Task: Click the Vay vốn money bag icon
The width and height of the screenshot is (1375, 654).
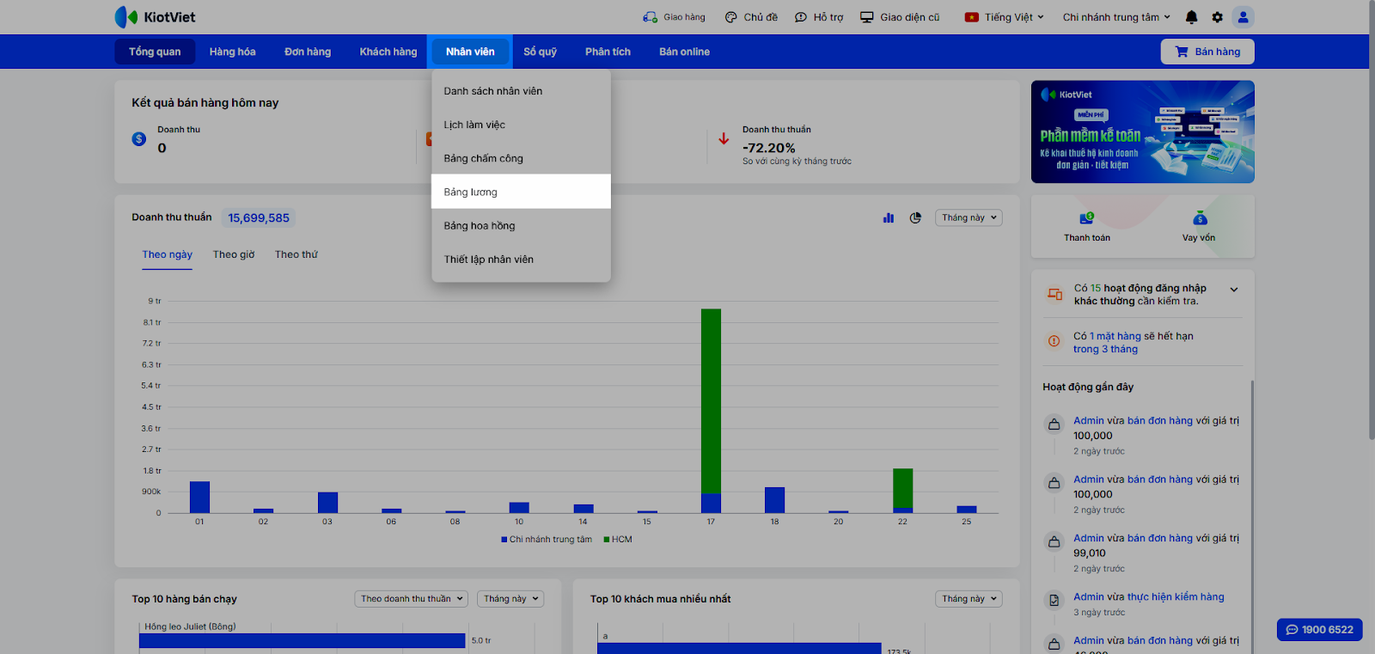Action: pyautogui.click(x=1200, y=219)
